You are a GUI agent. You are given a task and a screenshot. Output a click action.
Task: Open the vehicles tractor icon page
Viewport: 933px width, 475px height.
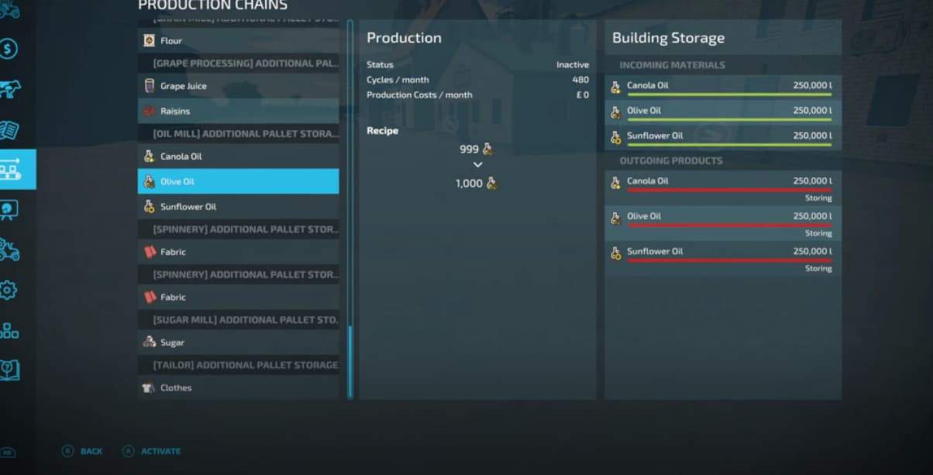click(x=9, y=250)
